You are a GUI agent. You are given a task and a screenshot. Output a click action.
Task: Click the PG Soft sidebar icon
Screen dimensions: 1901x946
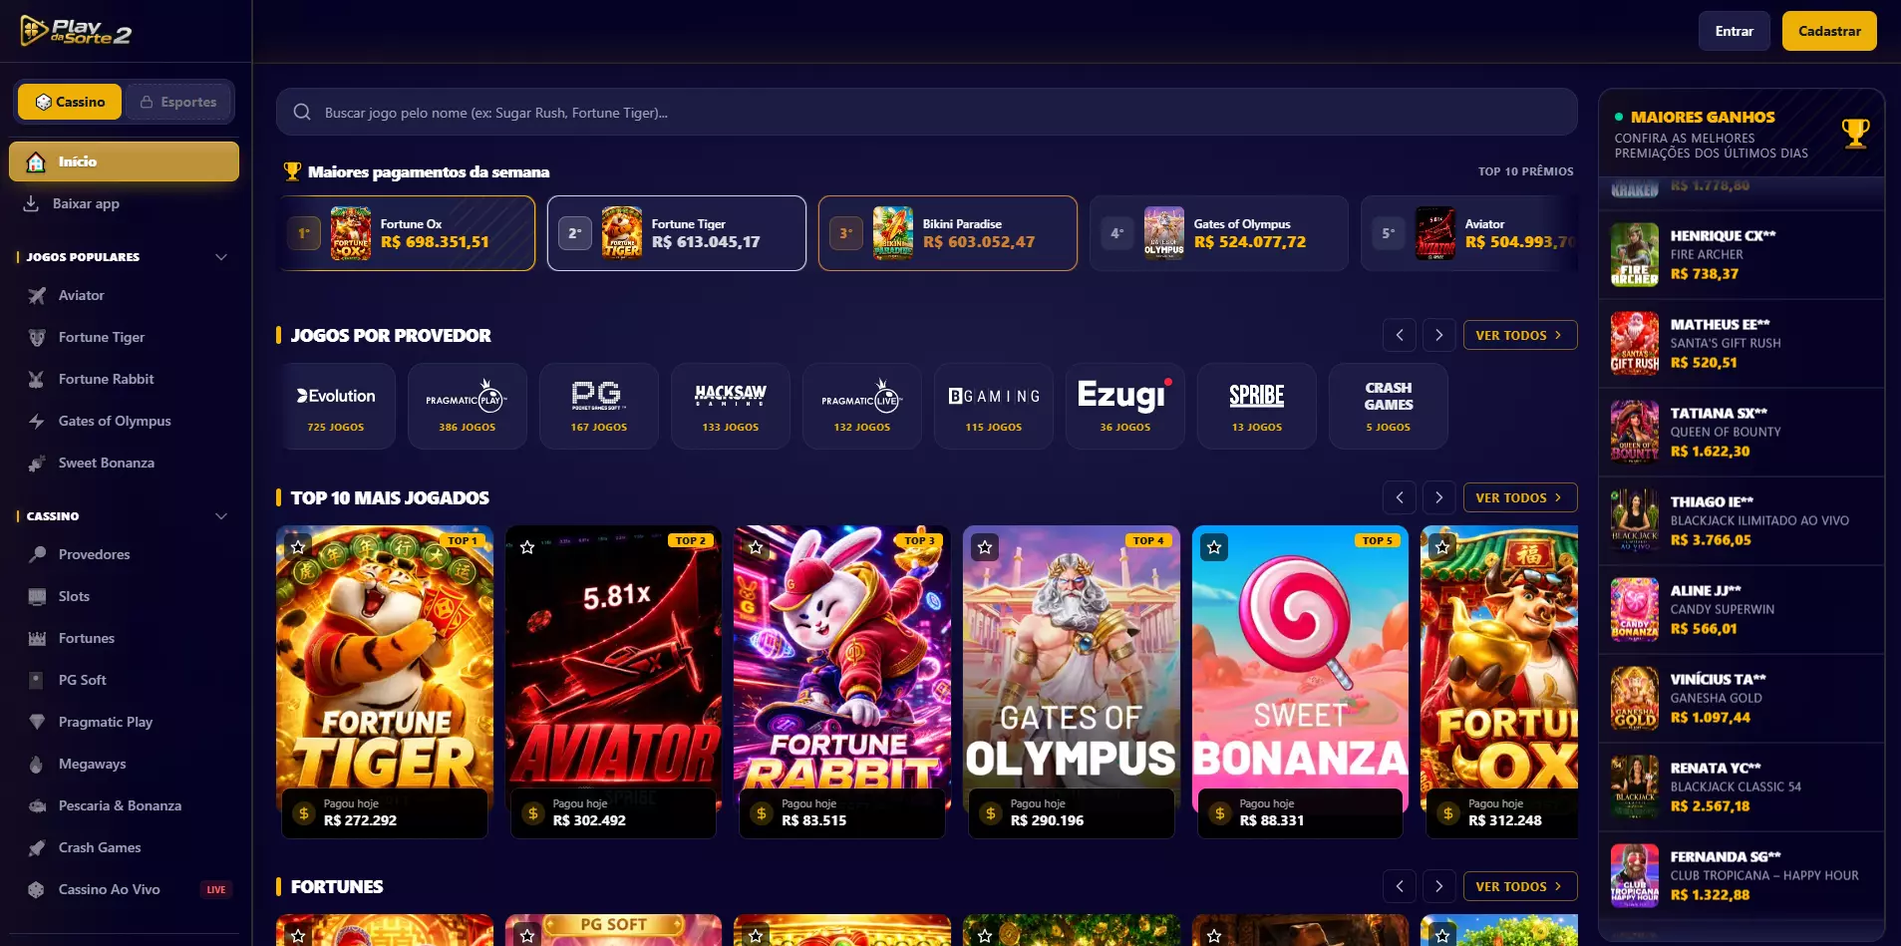[x=37, y=680]
